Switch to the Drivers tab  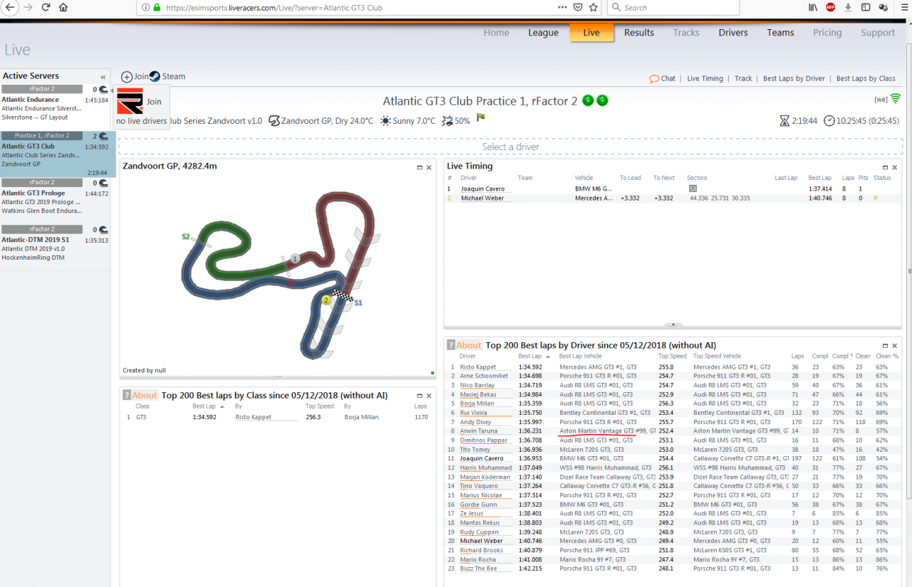(x=733, y=33)
